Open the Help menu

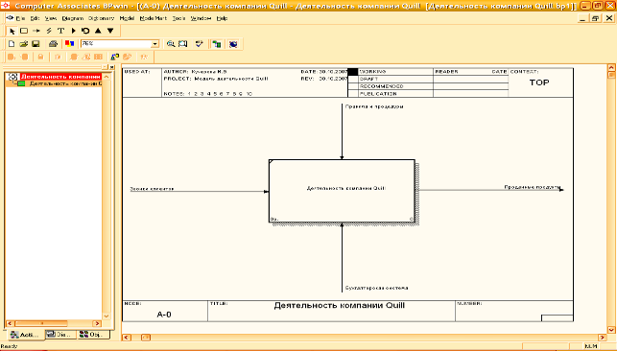pos(222,18)
